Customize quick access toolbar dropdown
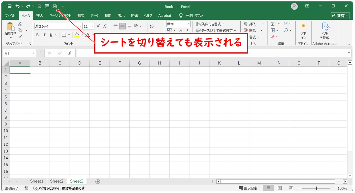355x193 pixels. click(x=63, y=6)
